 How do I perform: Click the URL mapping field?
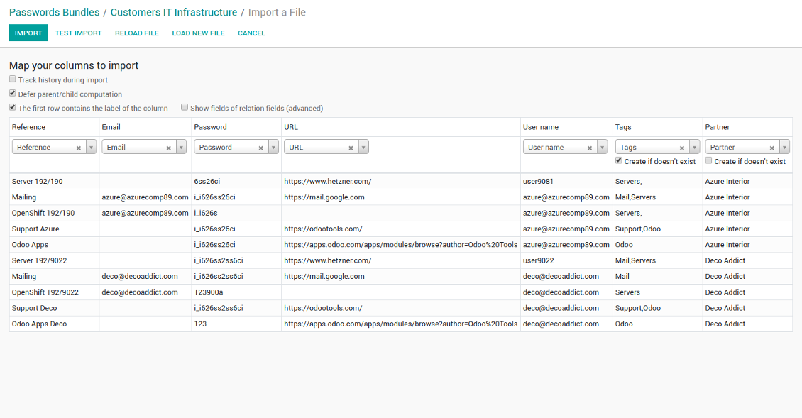pos(326,148)
